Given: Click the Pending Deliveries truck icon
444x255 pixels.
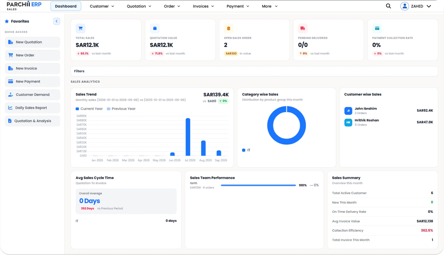Looking at the screenshot, I should pyautogui.click(x=303, y=28).
